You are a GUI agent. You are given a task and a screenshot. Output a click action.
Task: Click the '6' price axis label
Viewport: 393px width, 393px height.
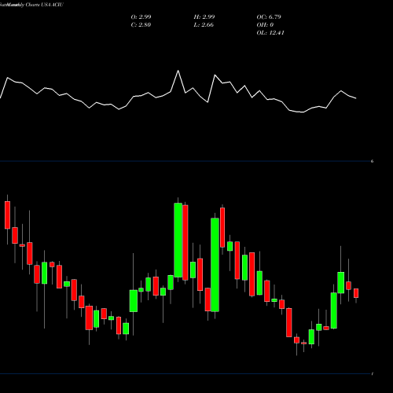[x=372, y=161]
